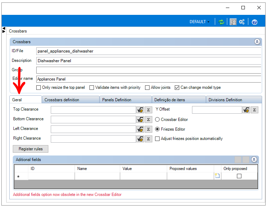Focus the Right Clearance input
This screenshot has height=208, width=268.
93,139
